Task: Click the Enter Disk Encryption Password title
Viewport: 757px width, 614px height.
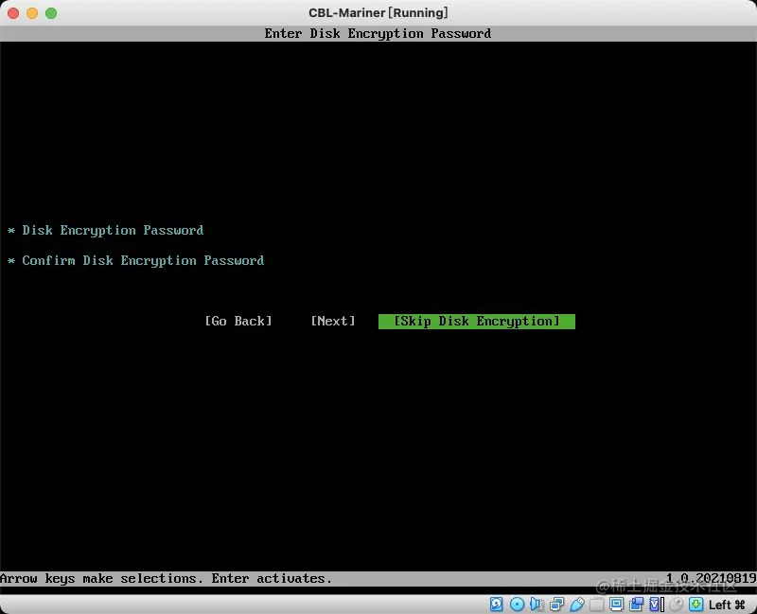Action: (x=378, y=33)
